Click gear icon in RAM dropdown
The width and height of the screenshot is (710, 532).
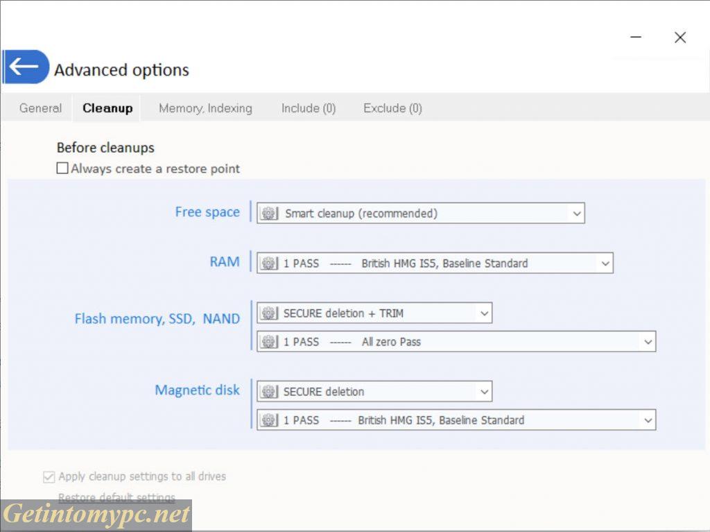[x=269, y=264]
